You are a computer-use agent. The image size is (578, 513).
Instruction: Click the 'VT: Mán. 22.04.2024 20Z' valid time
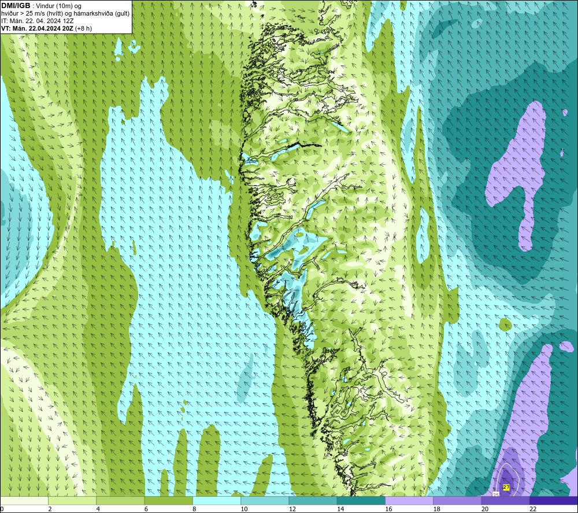[x=37, y=28]
